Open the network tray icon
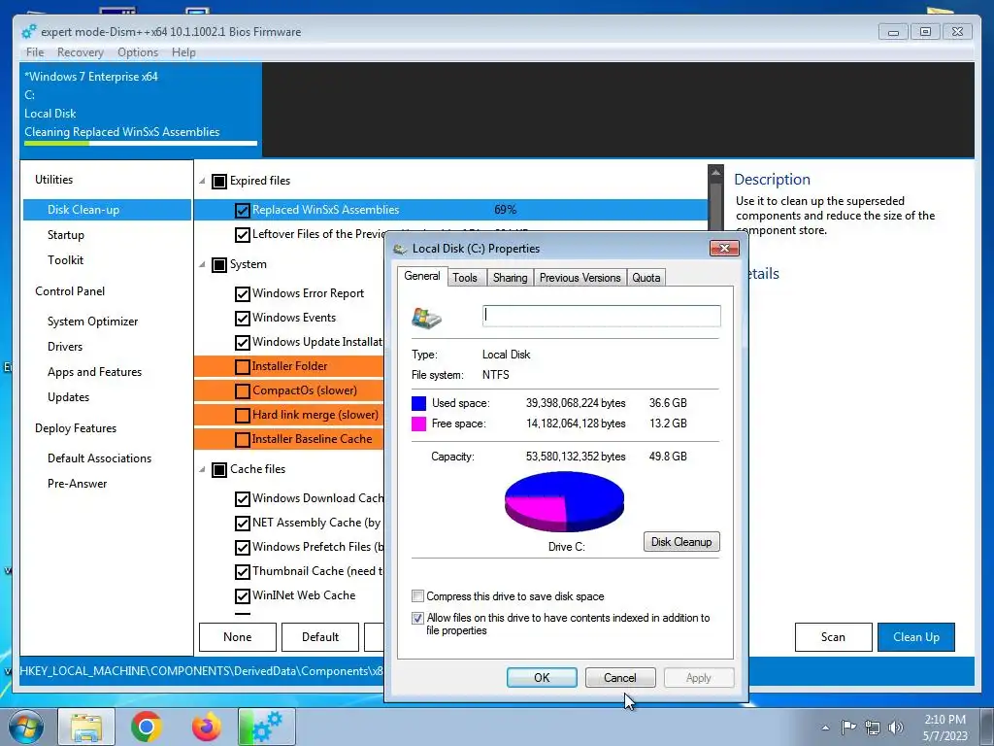Image resolution: width=994 pixels, height=746 pixels. click(x=873, y=728)
